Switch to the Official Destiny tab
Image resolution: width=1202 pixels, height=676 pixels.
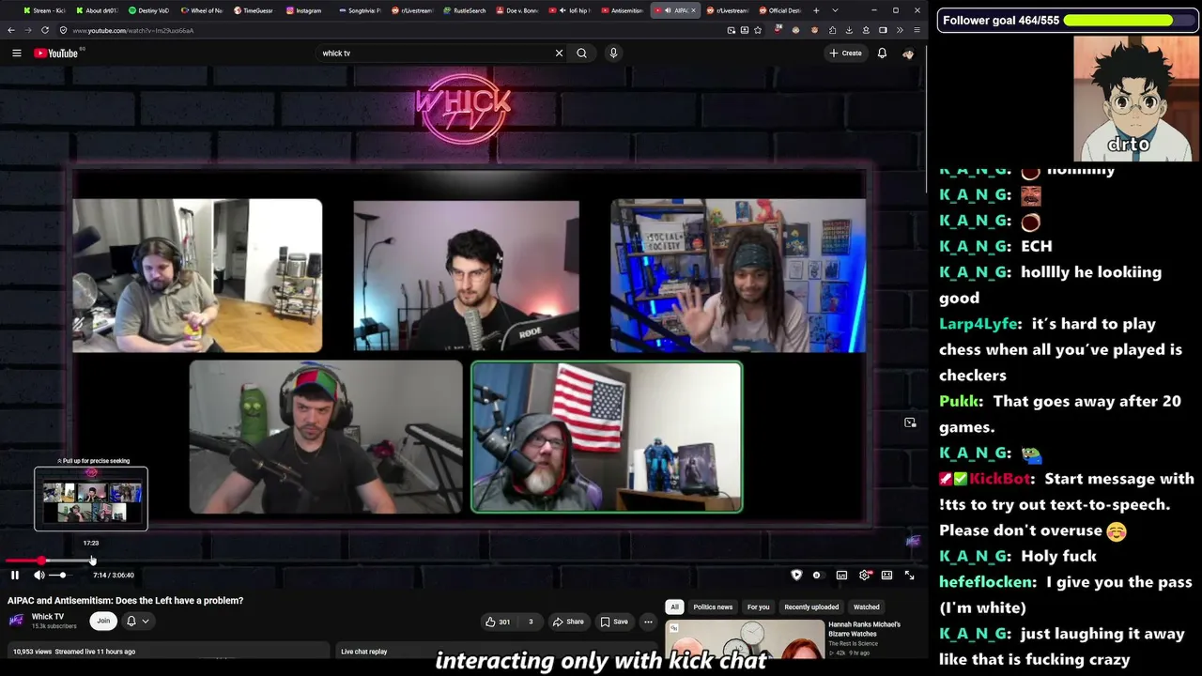click(779, 10)
